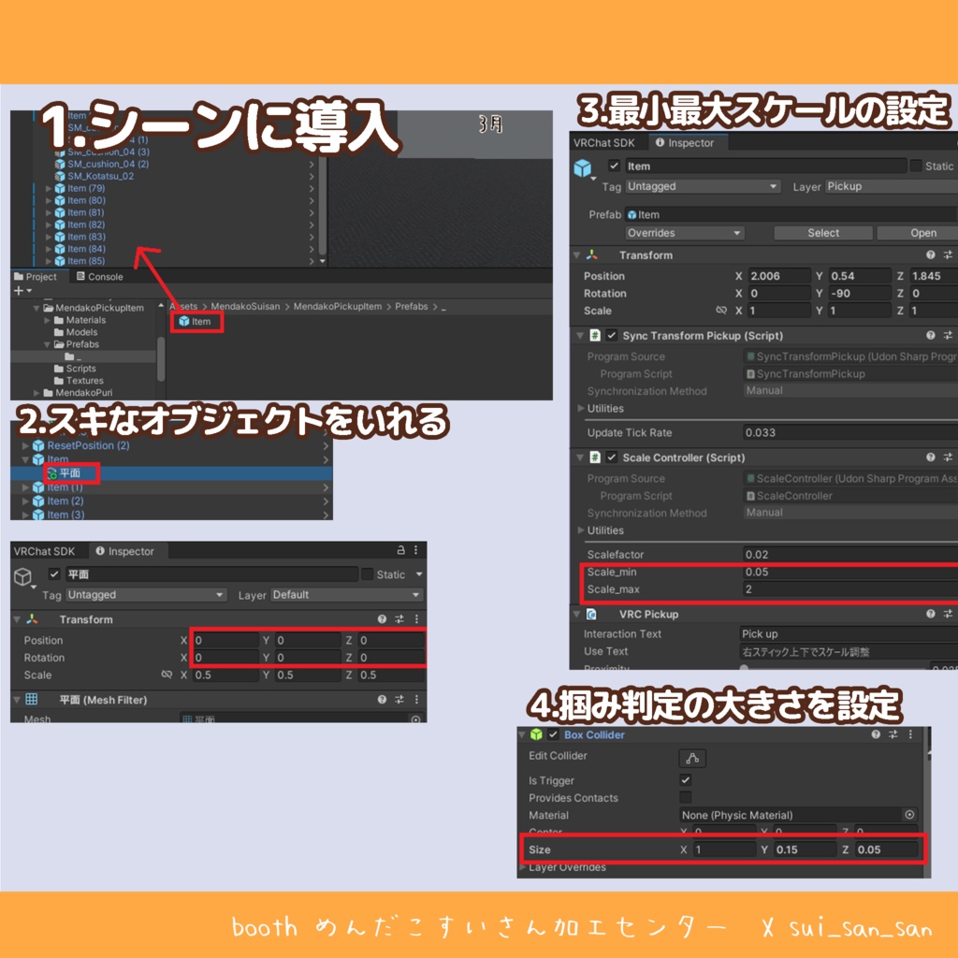Click the help question mark on Transform component
Viewport: 958px width, 958px height.
point(930,254)
